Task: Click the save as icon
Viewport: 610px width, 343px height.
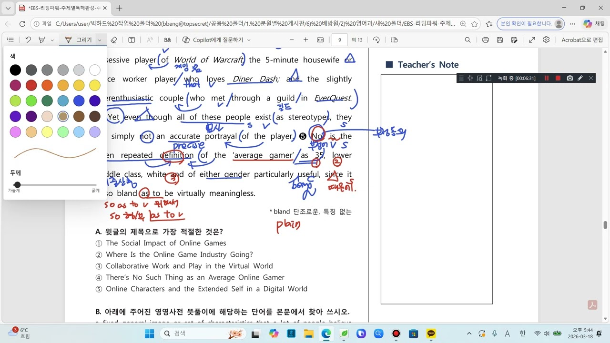Action: coord(514,40)
